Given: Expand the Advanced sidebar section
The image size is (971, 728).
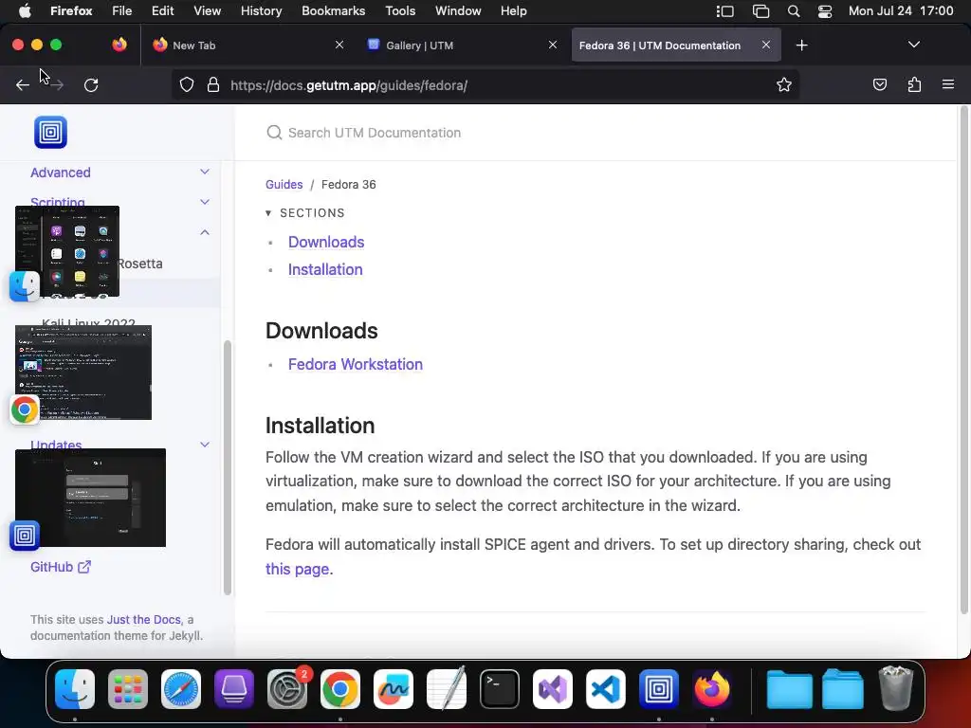Looking at the screenshot, I should point(205,173).
